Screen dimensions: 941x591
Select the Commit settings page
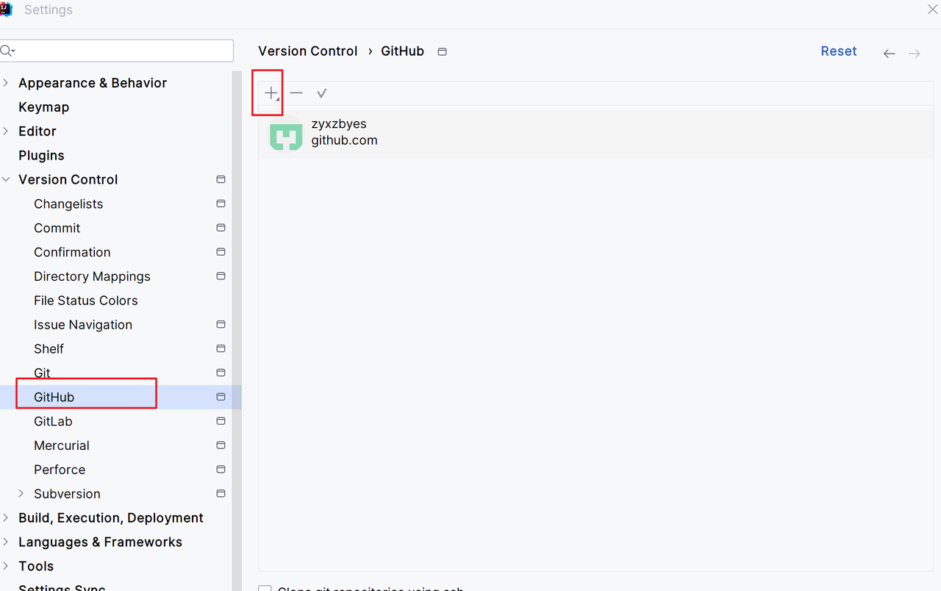click(57, 229)
